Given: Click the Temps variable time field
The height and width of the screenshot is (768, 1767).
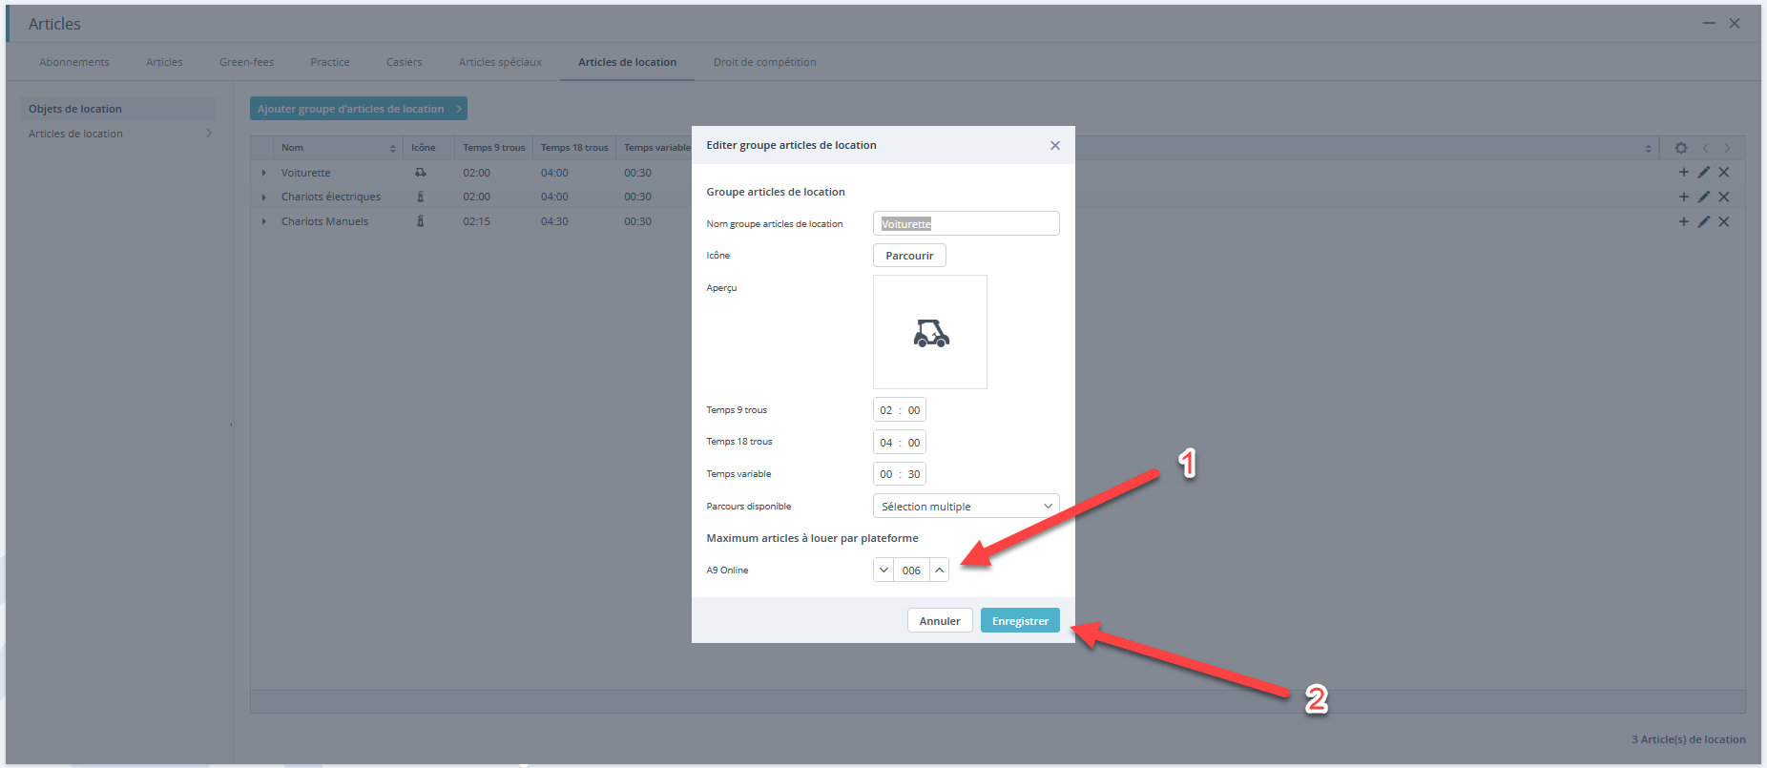Looking at the screenshot, I should pos(900,474).
